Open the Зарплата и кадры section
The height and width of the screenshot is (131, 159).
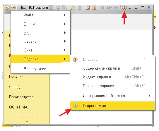click(x=25, y=117)
